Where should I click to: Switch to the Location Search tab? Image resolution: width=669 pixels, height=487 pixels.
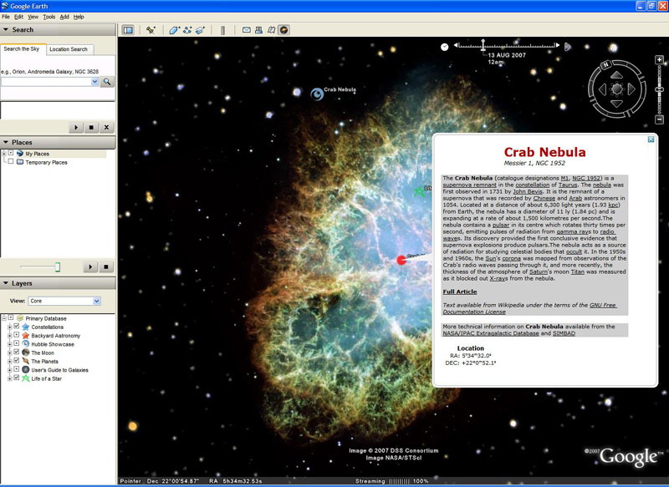point(69,49)
